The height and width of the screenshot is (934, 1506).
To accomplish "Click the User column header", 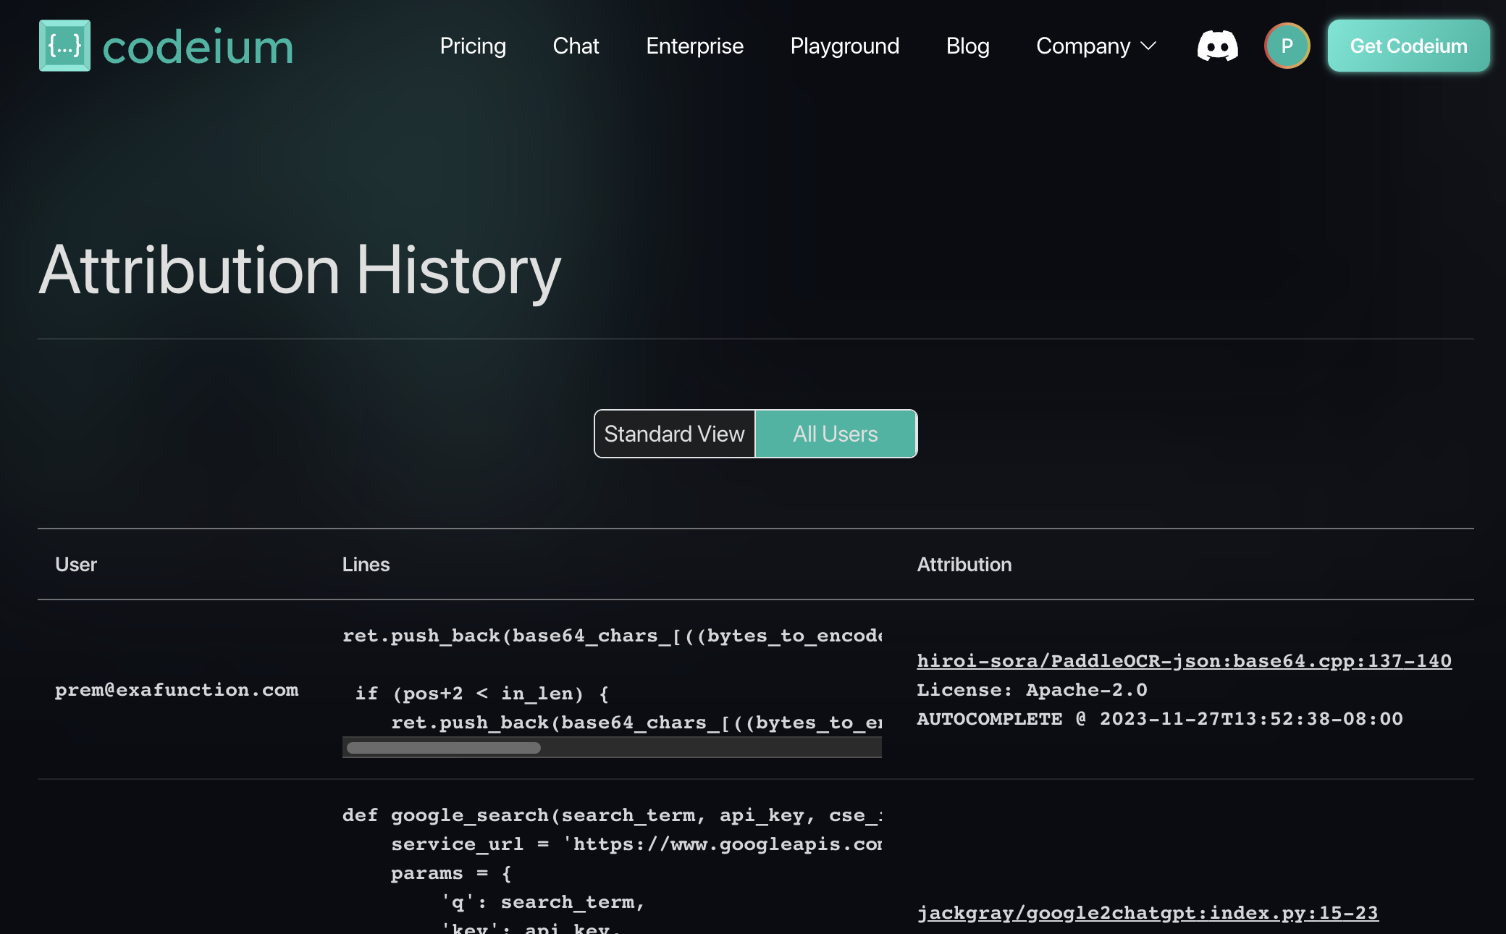I will coord(76,564).
